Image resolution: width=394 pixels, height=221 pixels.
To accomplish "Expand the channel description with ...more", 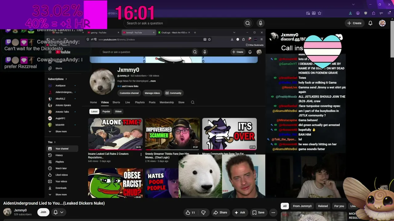I will pos(153,81).
